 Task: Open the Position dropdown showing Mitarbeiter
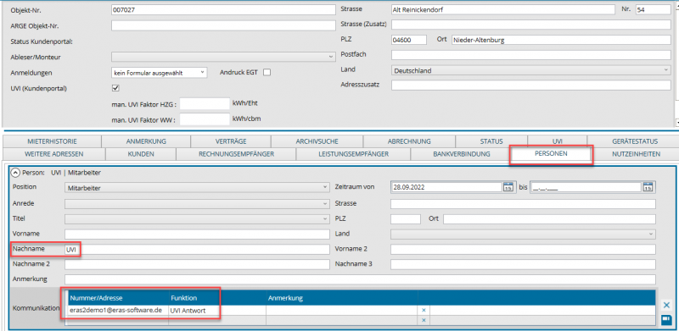coord(197,188)
